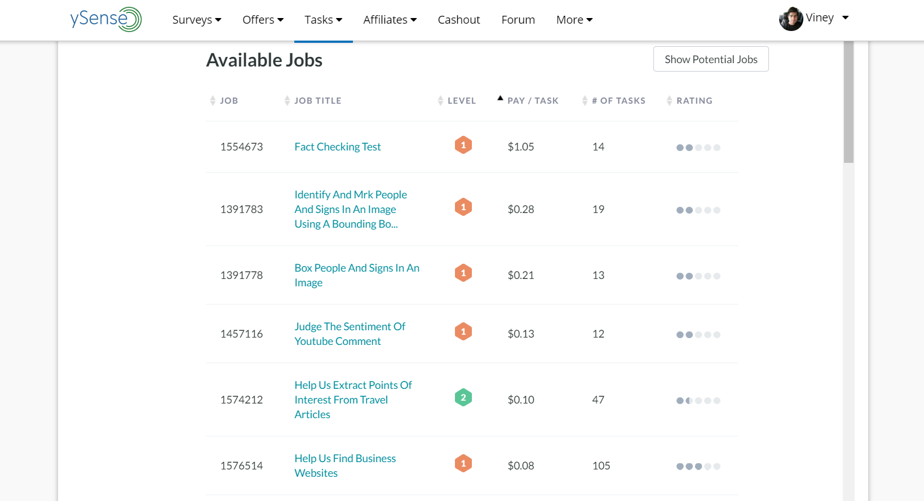Open the Cashout page
Screen dimensions: 924x501
pyautogui.click(x=459, y=20)
